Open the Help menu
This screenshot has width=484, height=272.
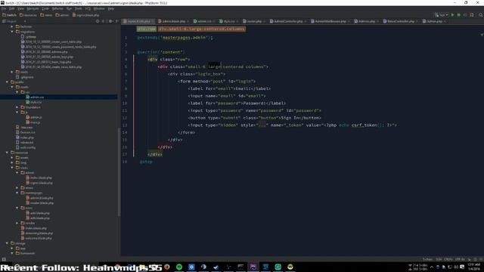[111, 8]
